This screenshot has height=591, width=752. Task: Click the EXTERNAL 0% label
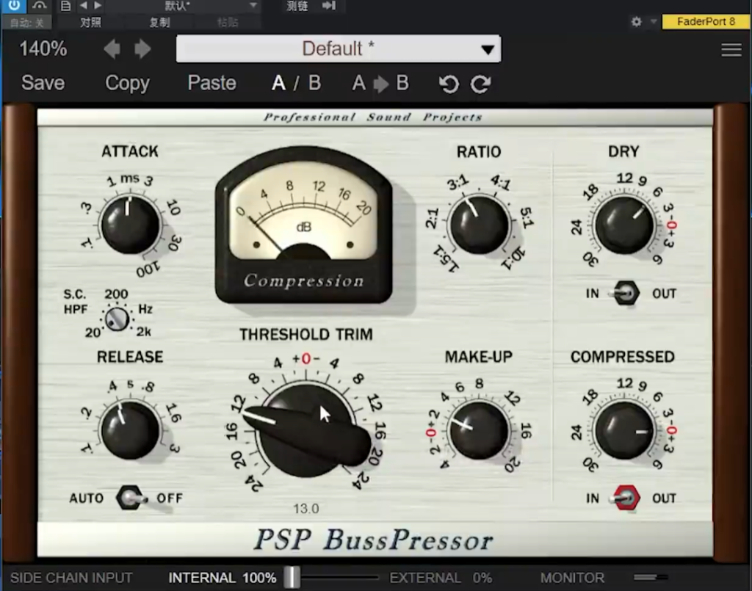[441, 578]
